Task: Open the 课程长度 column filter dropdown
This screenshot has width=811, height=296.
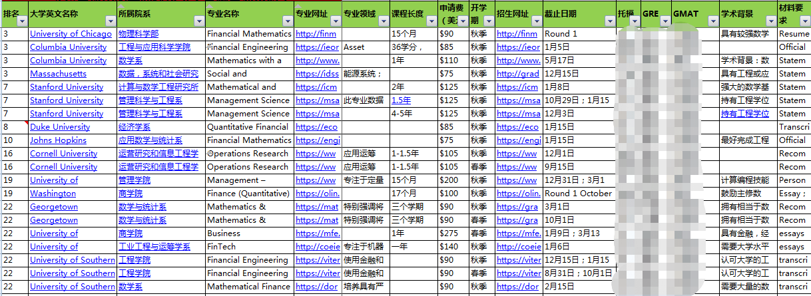Action: point(431,22)
